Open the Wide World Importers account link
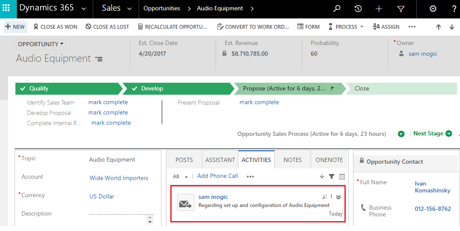 click(119, 178)
